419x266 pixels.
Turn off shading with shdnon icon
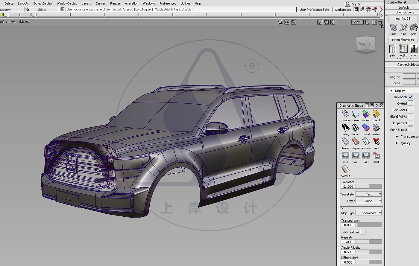coord(345,114)
